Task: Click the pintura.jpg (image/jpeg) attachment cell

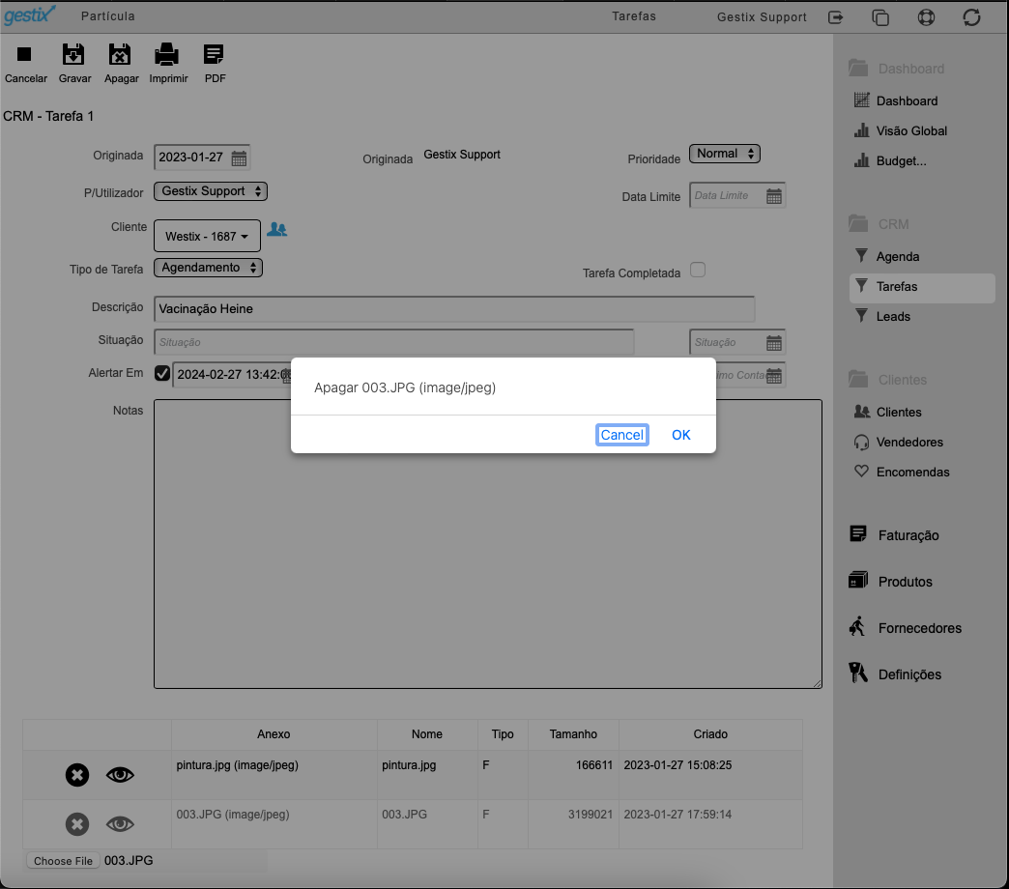Action: (274, 775)
